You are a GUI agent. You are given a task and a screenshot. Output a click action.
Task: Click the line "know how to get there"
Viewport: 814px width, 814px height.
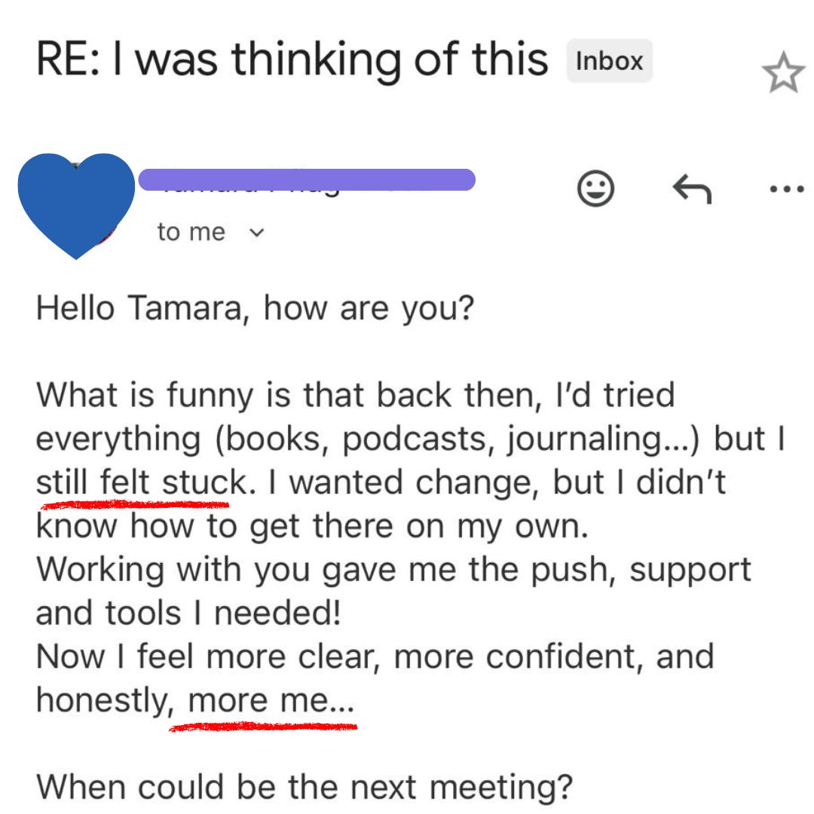(311, 526)
